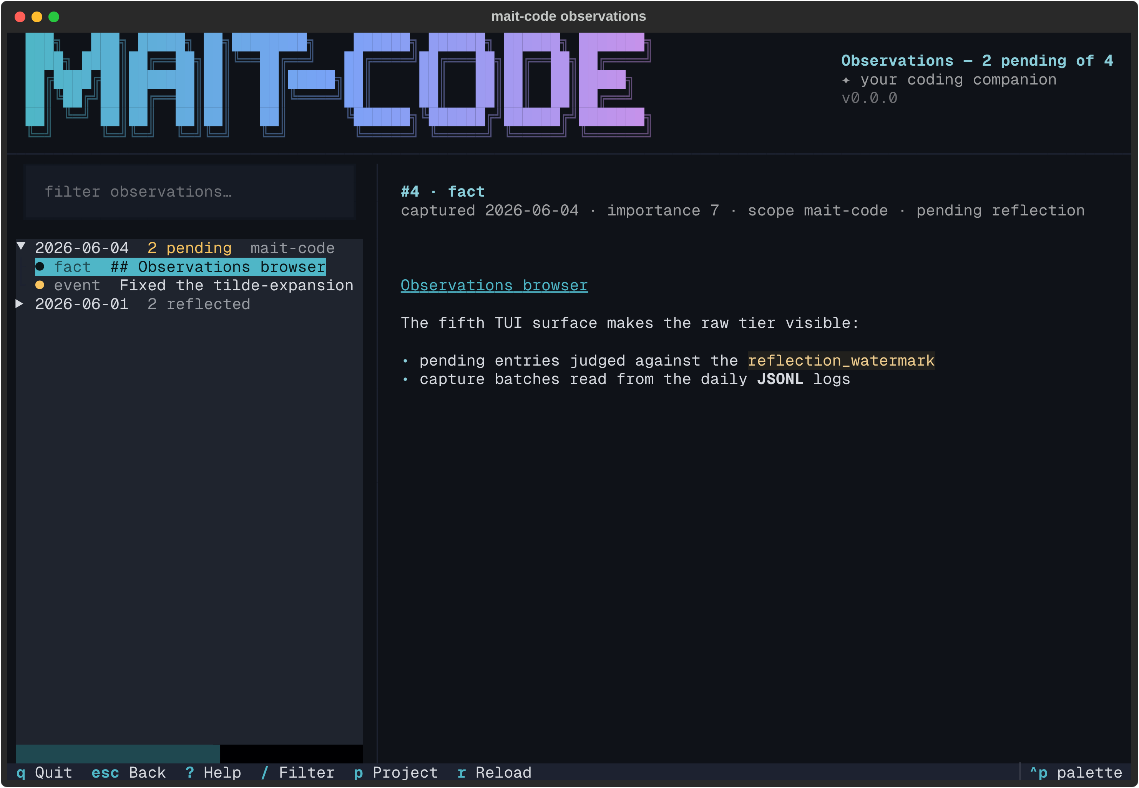1139x788 pixels.
Task: Click the esc Back footer shortcut
Action: [x=128, y=773]
